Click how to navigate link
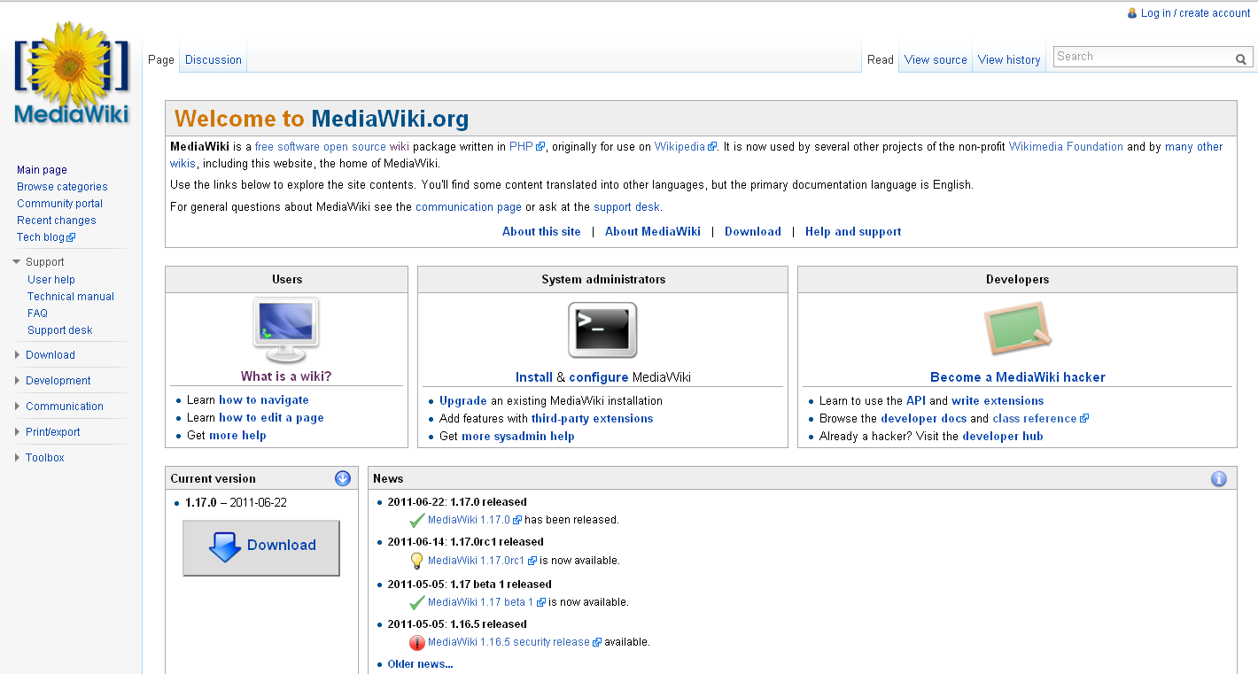Image resolution: width=1258 pixels, height=674 pixels. [x=264, y=400]
